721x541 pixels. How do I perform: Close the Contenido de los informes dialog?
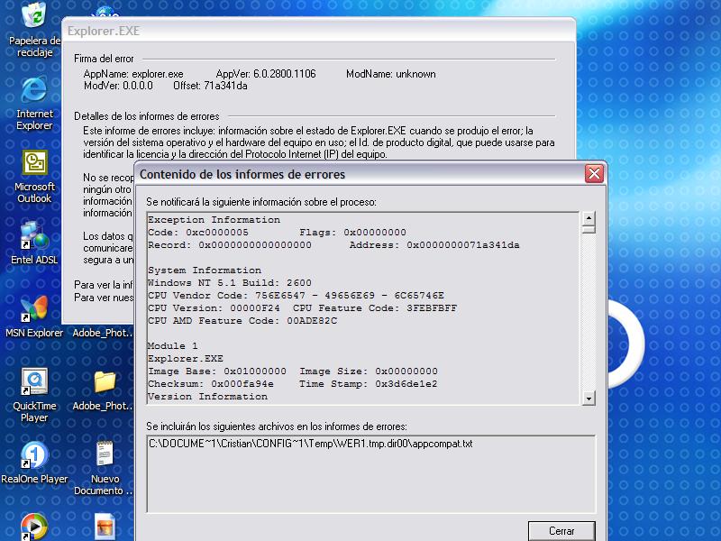593,174
